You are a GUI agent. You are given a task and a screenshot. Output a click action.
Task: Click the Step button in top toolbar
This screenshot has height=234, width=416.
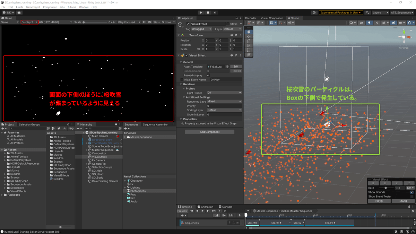point(215,12)
